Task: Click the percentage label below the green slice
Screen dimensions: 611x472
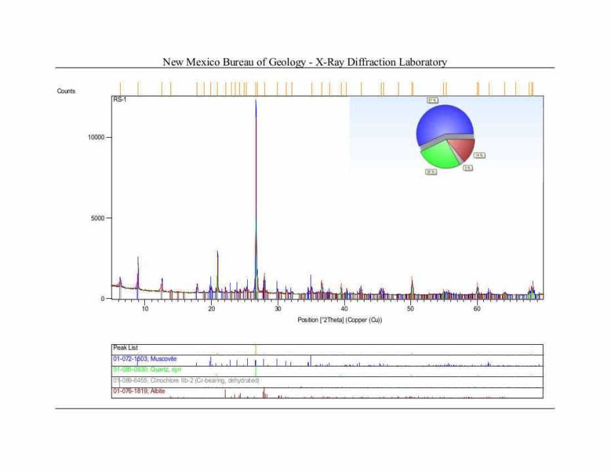Action: pos(431,172)
